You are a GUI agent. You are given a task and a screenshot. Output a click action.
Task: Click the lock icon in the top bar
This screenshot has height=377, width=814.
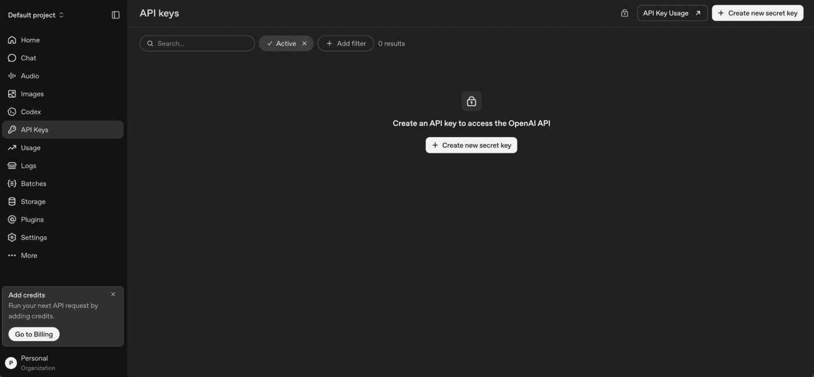(x=624, y=13)
